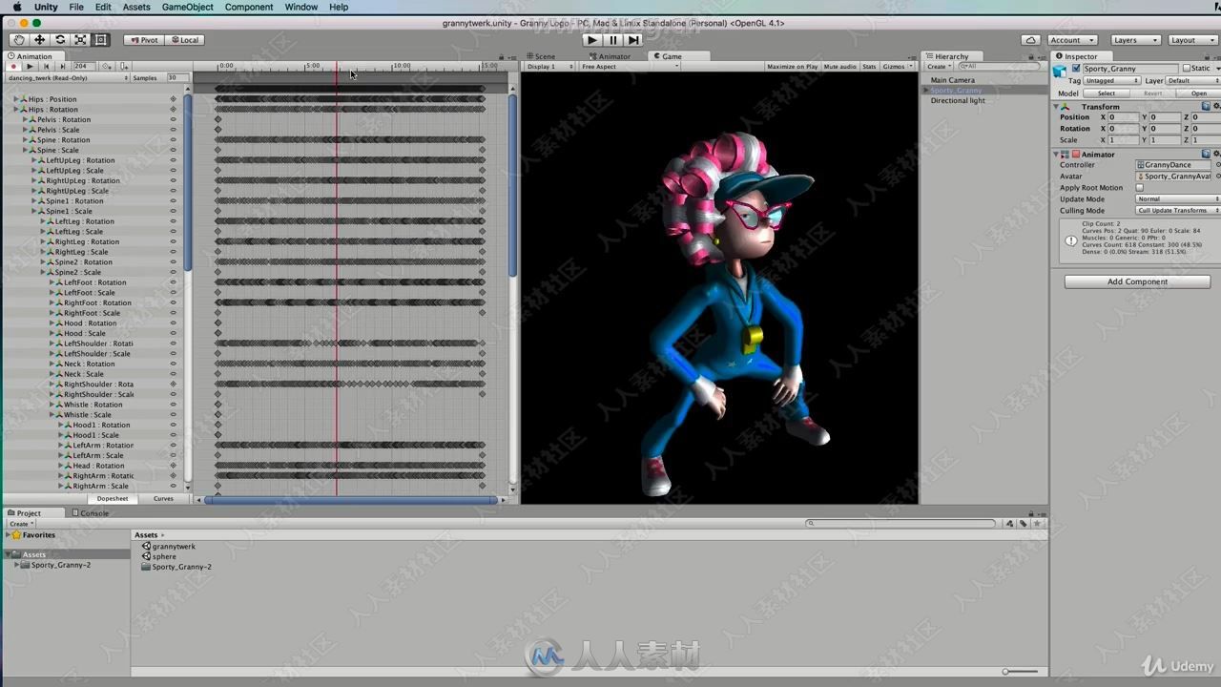1221x687 pixels.
Task: Select the Move tool in toolbar
Action: click(39, 40)
